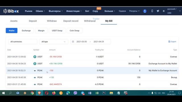The height and width of the screenshot is (102, 182).
Task: Open the announcements megaphone icon
Action: pyautogui.click(x=158, y=11)
